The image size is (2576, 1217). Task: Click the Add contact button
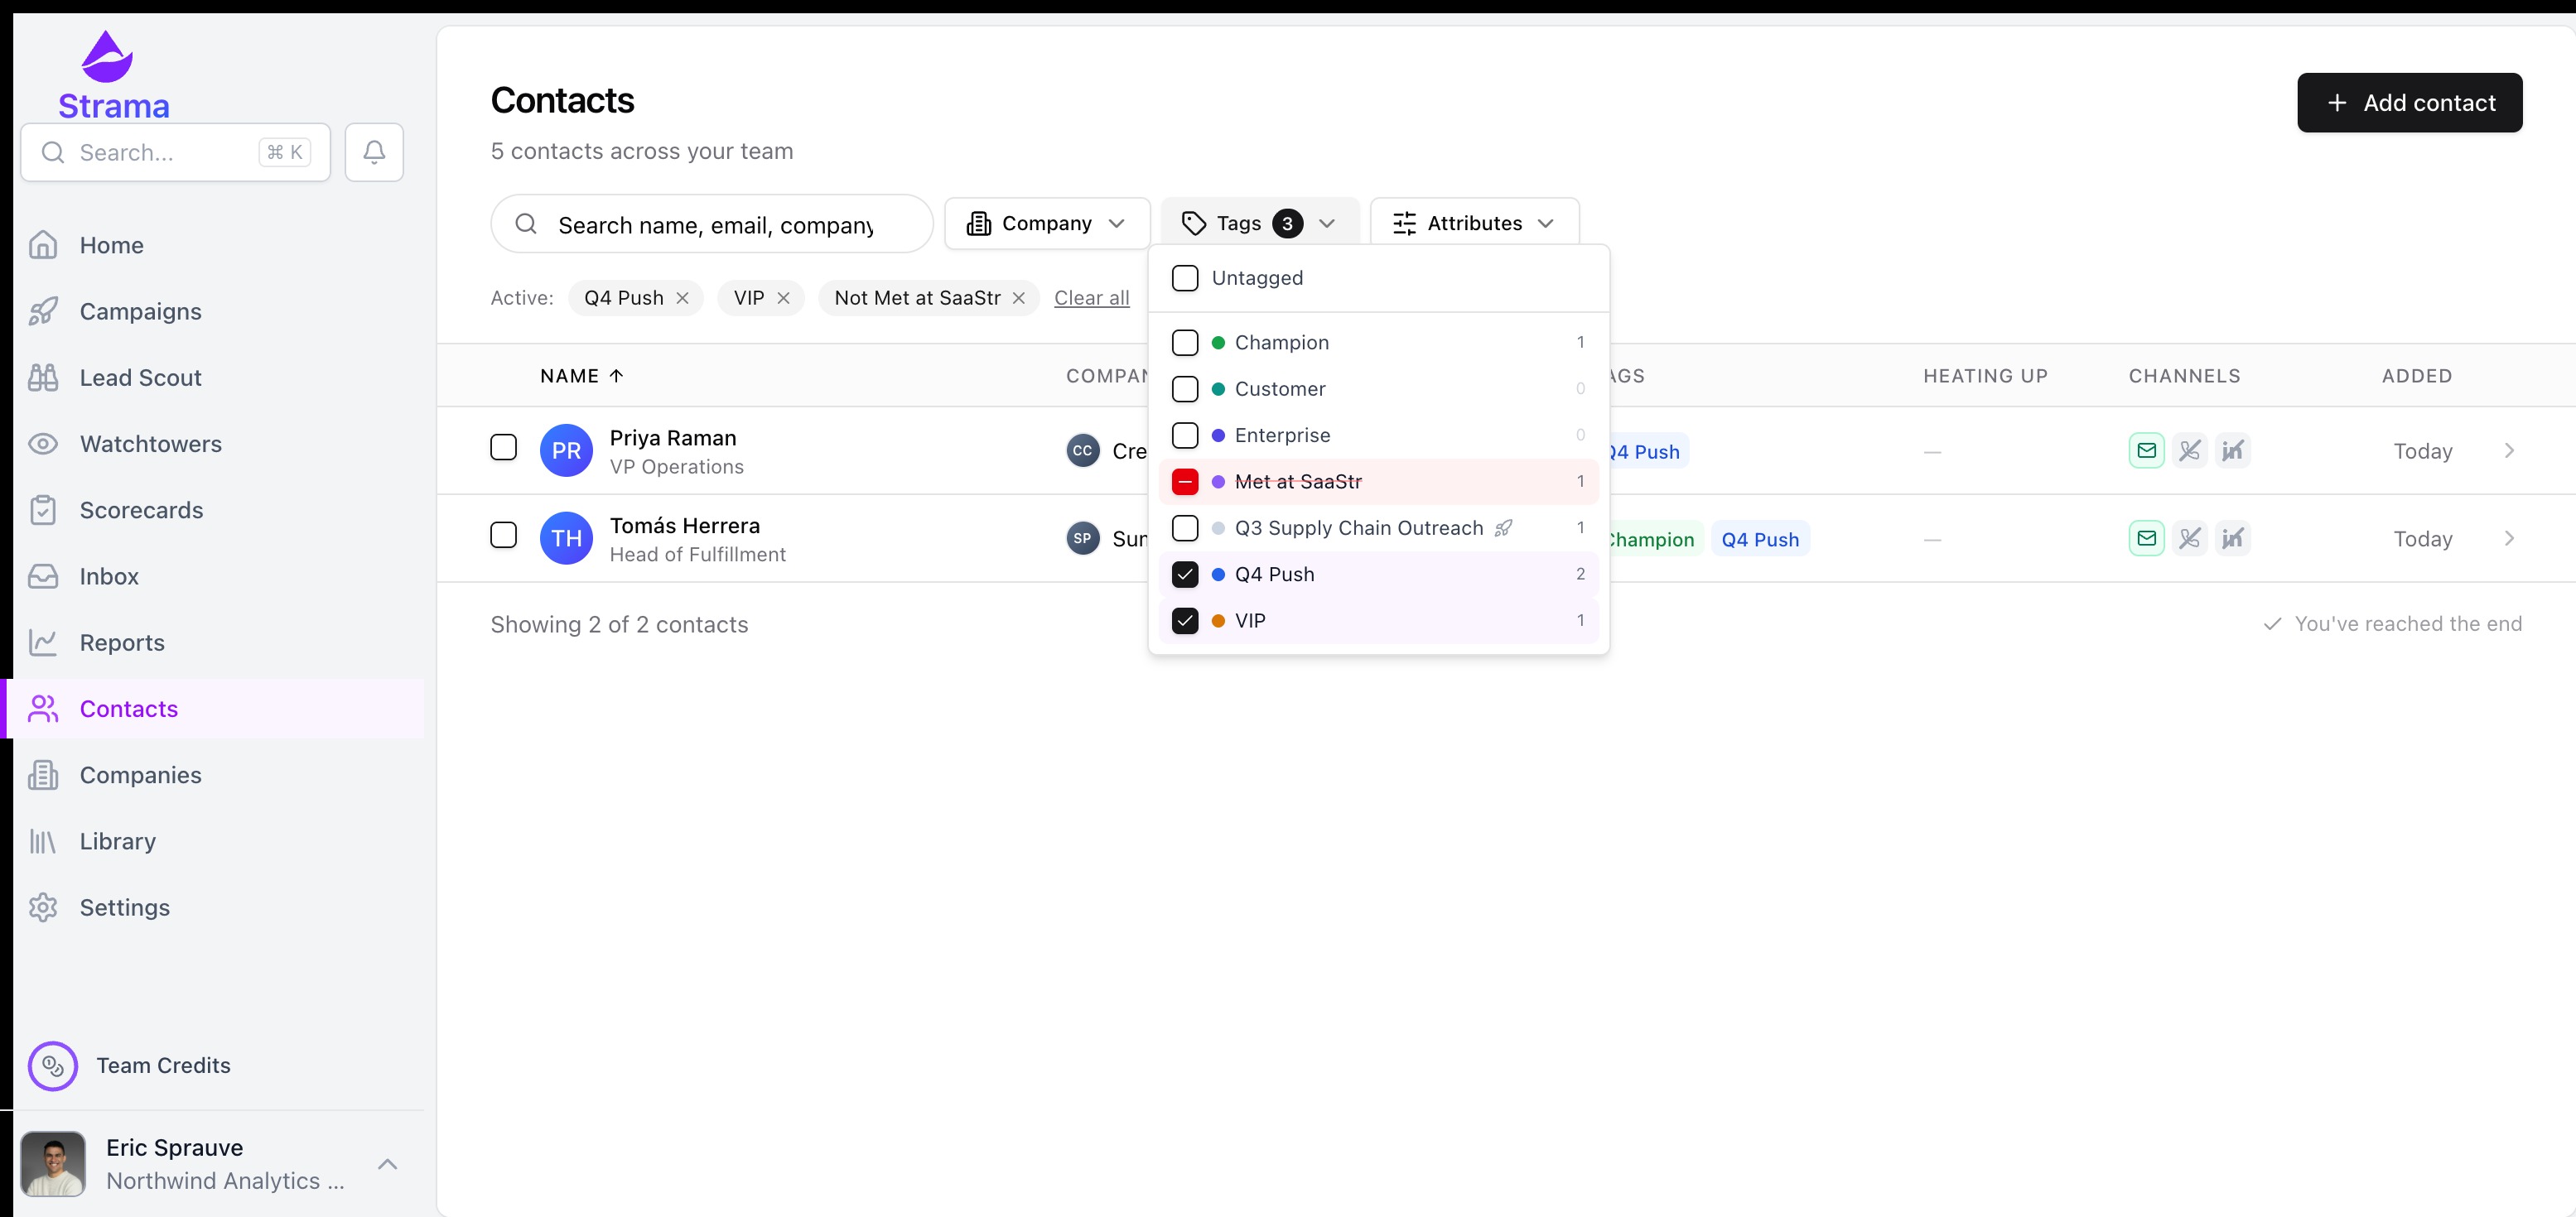tap(2409, 103)
